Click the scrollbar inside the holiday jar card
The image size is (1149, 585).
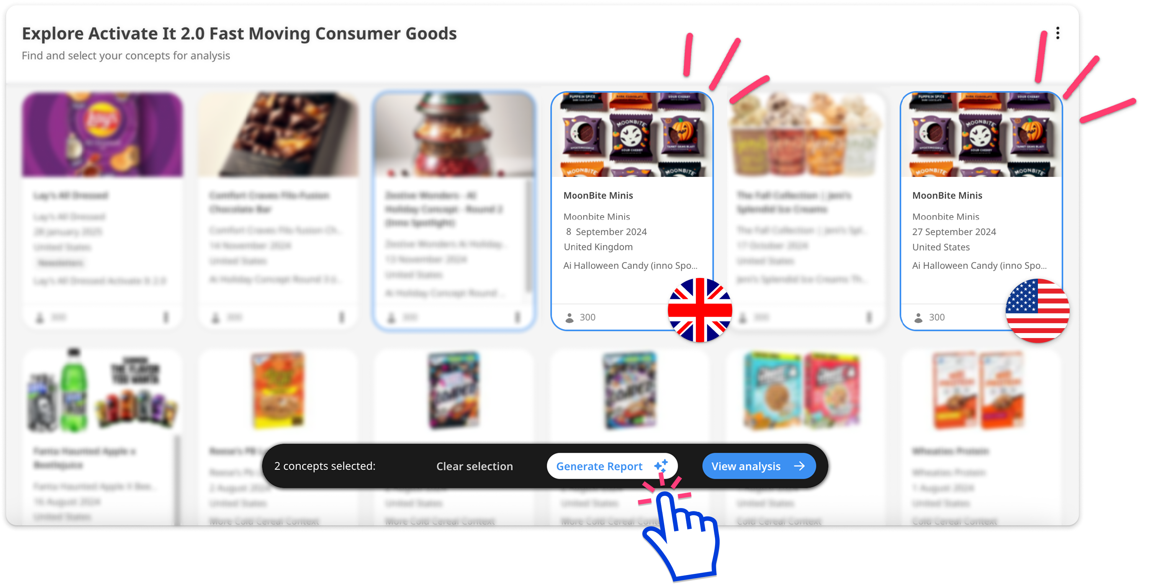[x=529, y=236]
